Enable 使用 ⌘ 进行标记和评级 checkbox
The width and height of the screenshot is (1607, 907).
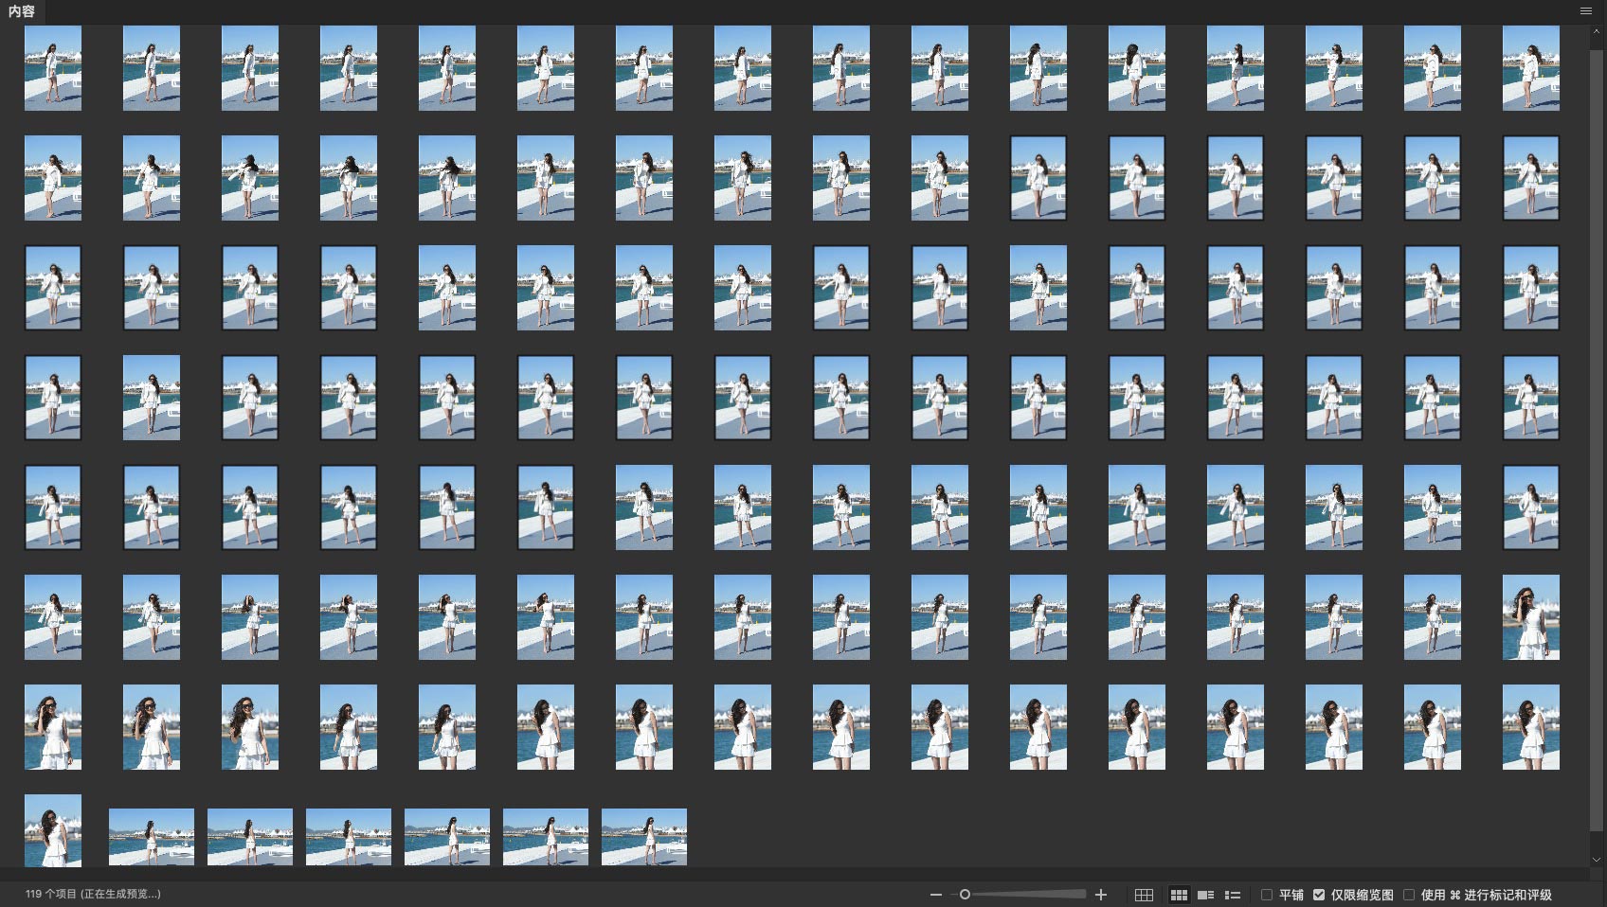[1409, 895]
